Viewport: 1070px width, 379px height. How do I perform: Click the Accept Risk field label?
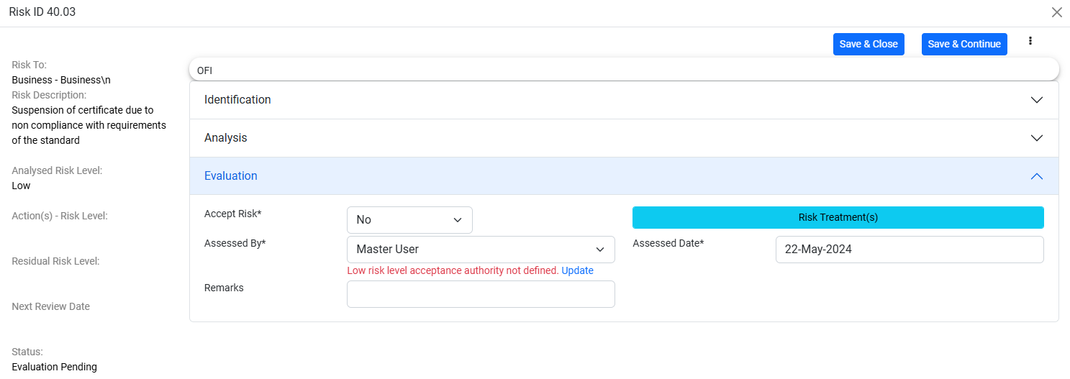coord(232,214)
